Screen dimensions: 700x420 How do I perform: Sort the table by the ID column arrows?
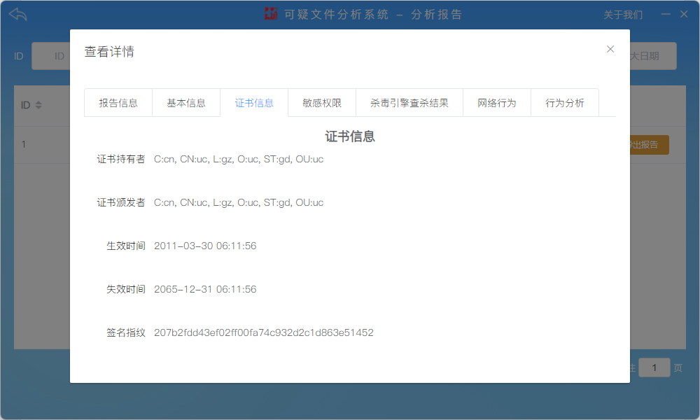(38, 105)
